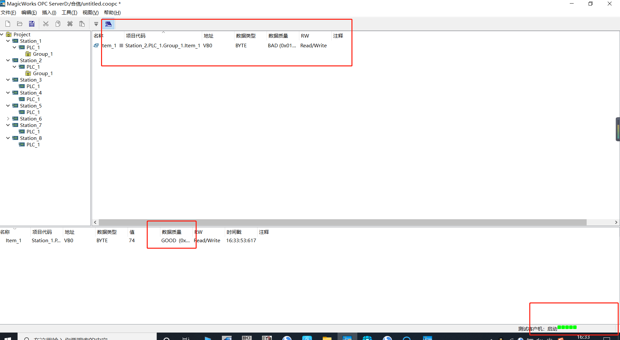This screenshot has width=620, height=340.
Task: Save the project with the floppy disk icon
Action: [x=31, y=24]
